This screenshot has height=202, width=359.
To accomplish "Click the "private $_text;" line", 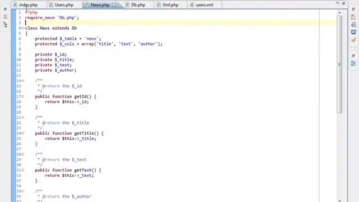I will click(x=53, y=65).
